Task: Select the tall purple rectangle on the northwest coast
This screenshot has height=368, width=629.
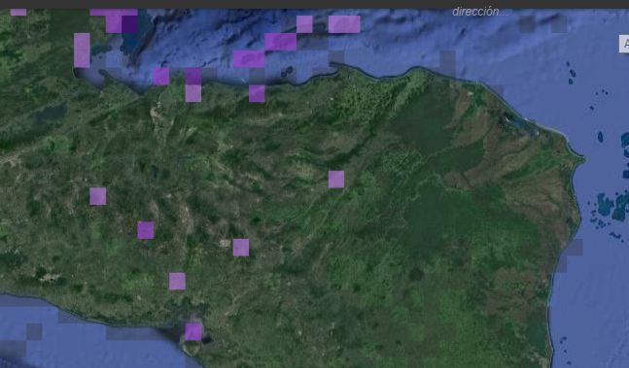Action: tap(82, 50)
